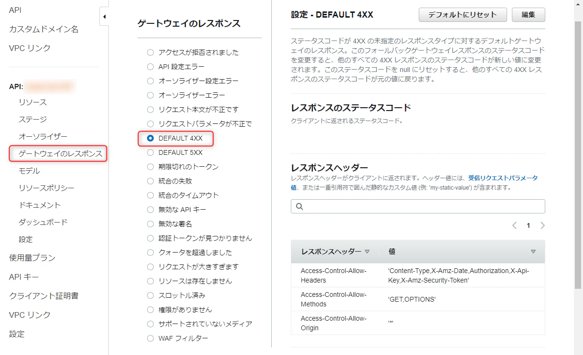583x355 pixels.
Task: Go to モデル in the sidebar
Action: 29,171
